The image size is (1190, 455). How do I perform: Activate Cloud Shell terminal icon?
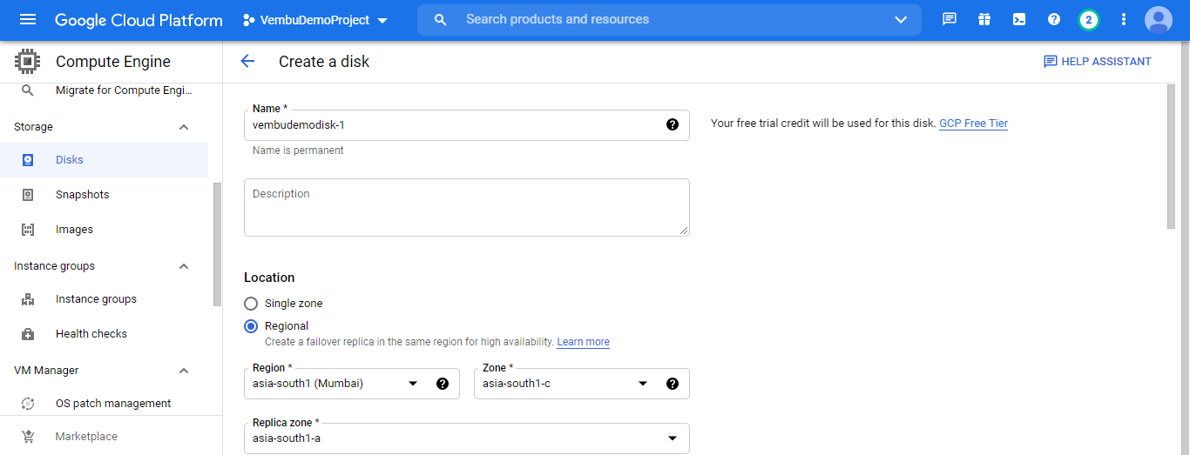[1019, 19]
